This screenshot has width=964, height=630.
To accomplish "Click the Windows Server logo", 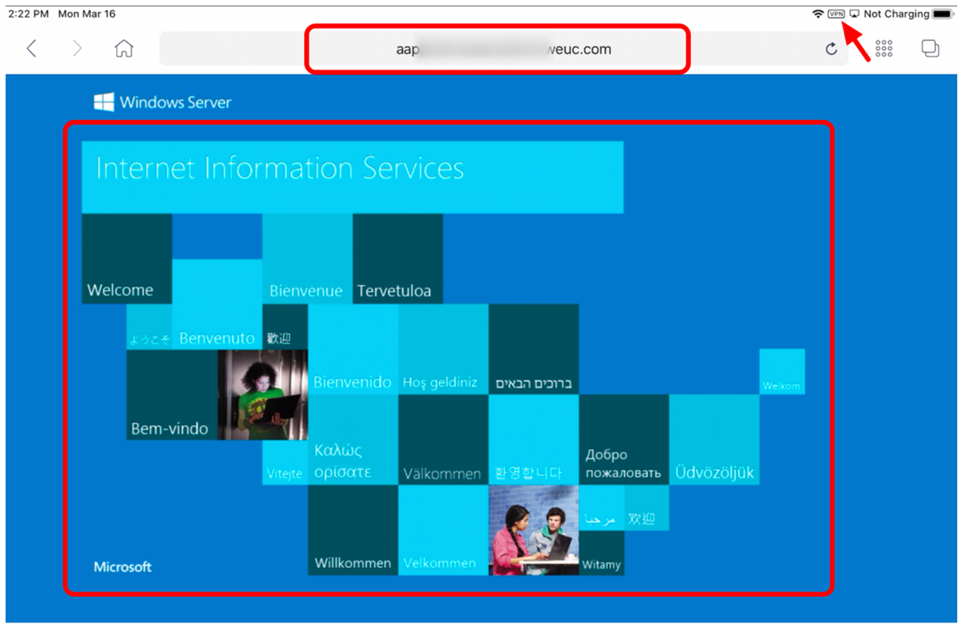I will [162, 102].
